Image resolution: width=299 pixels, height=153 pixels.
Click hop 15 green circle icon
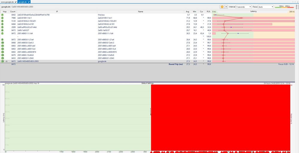2,58
